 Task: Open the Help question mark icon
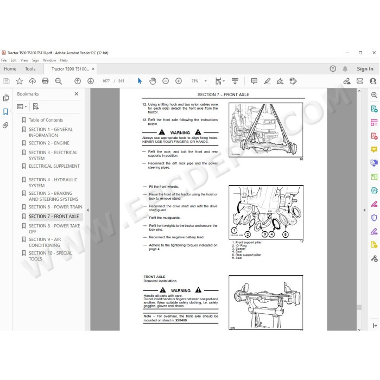click(333, 69)
